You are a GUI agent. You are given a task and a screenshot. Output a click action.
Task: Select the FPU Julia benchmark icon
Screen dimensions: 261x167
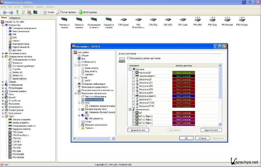[212, 20]
